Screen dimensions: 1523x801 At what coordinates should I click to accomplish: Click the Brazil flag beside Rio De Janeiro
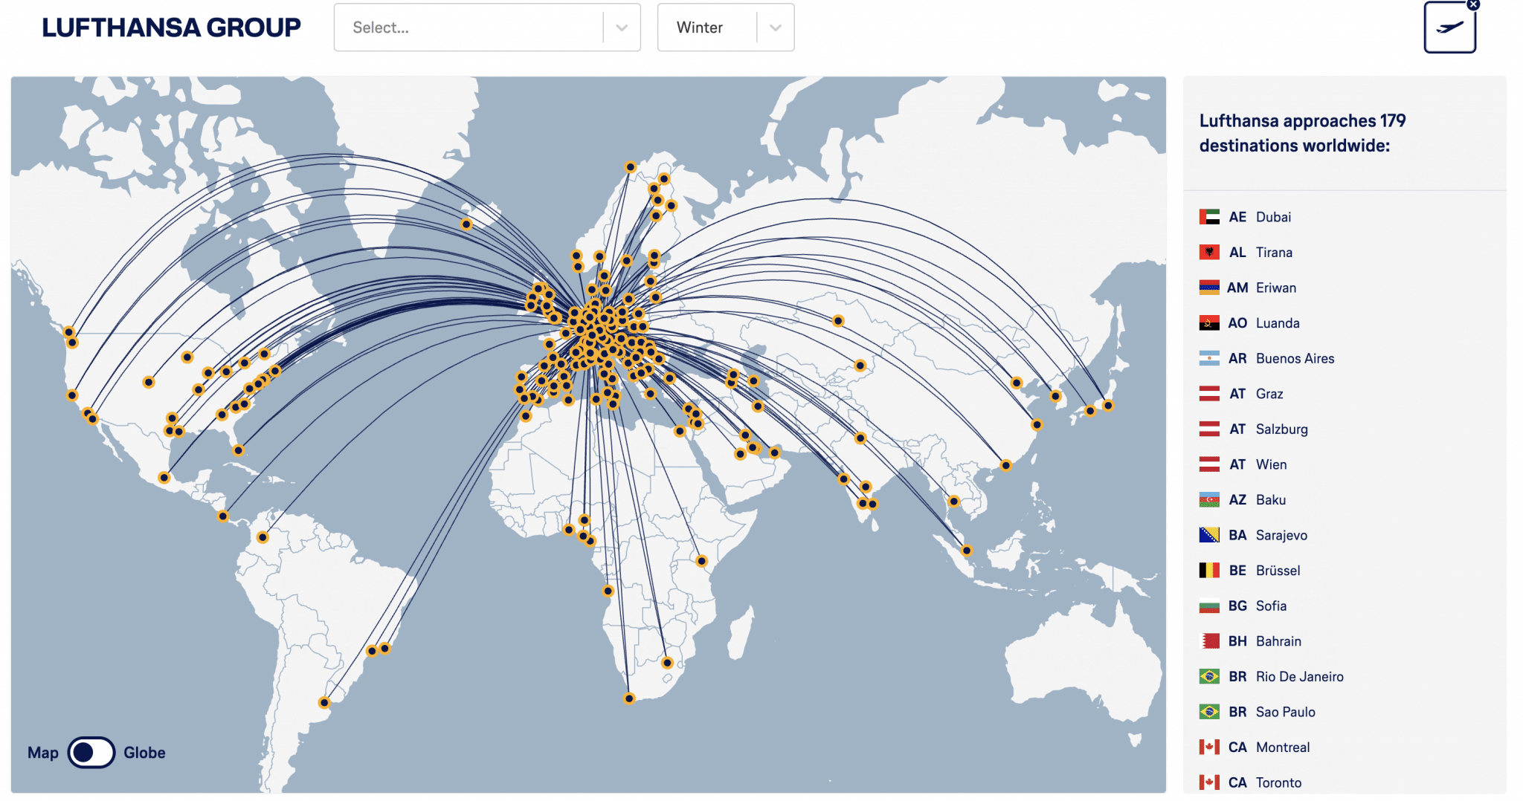pyautogui.click(x=1209, y=676)
